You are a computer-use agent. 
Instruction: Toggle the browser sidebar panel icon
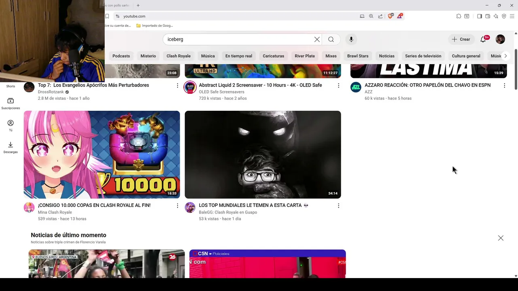[480, 16]
